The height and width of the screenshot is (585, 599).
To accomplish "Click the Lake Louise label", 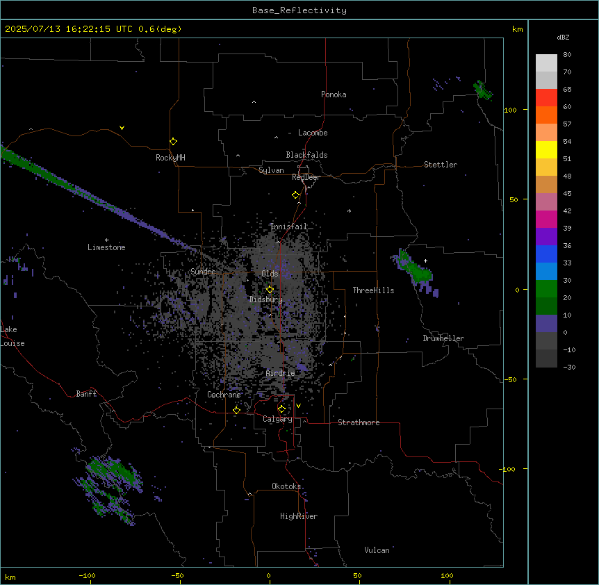I will [13, 336].
